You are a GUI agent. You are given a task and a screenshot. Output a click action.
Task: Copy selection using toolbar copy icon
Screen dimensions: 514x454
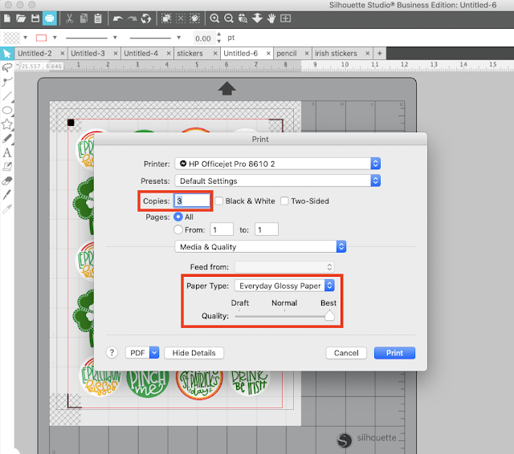[84, 18]
